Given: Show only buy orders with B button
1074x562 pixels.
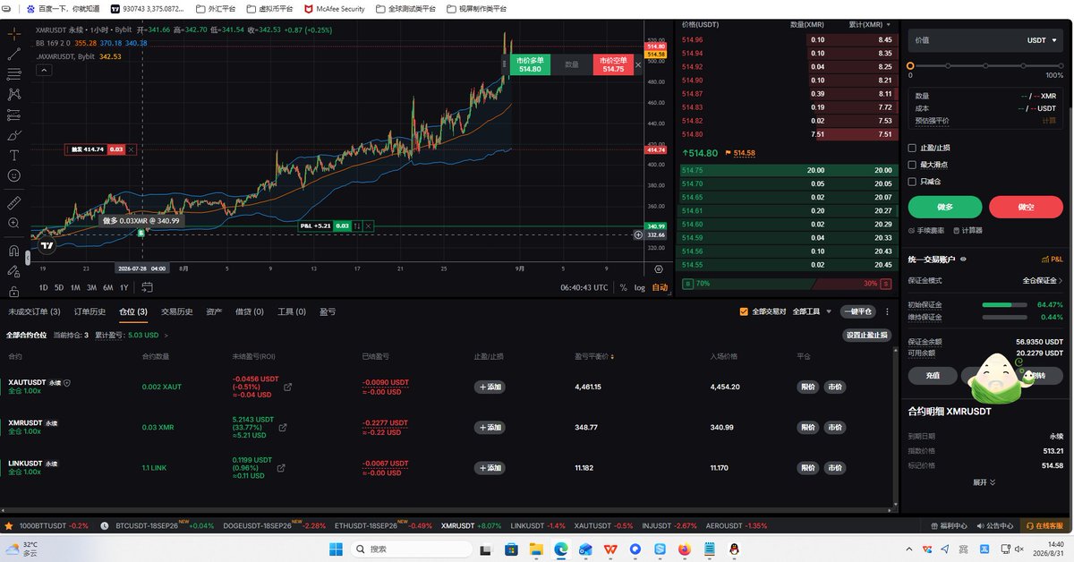Looking at the screenshot, I should 687,283.
